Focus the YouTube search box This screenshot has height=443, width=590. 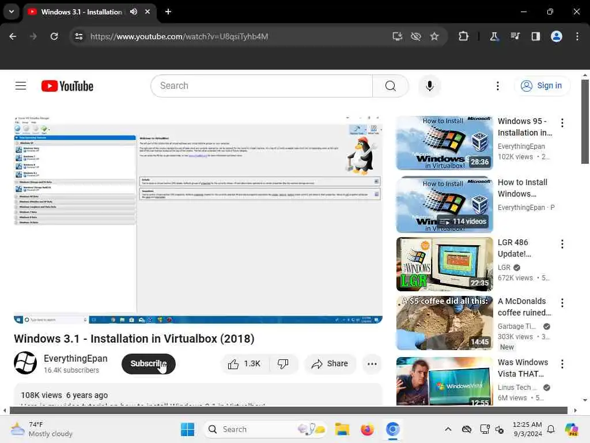[262, 86]
